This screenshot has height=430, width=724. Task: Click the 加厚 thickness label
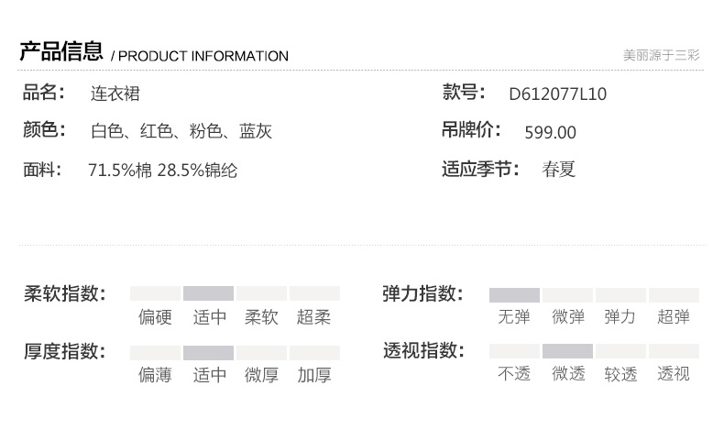[x=314, y=375]
